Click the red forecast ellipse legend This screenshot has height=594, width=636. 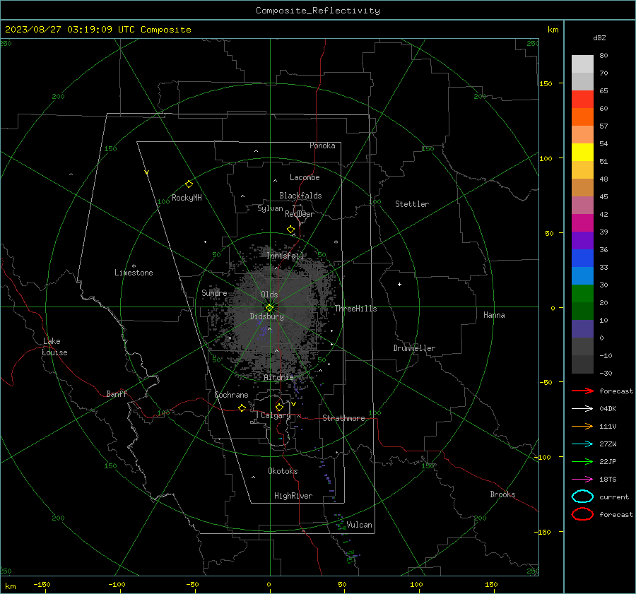[582, 514]
